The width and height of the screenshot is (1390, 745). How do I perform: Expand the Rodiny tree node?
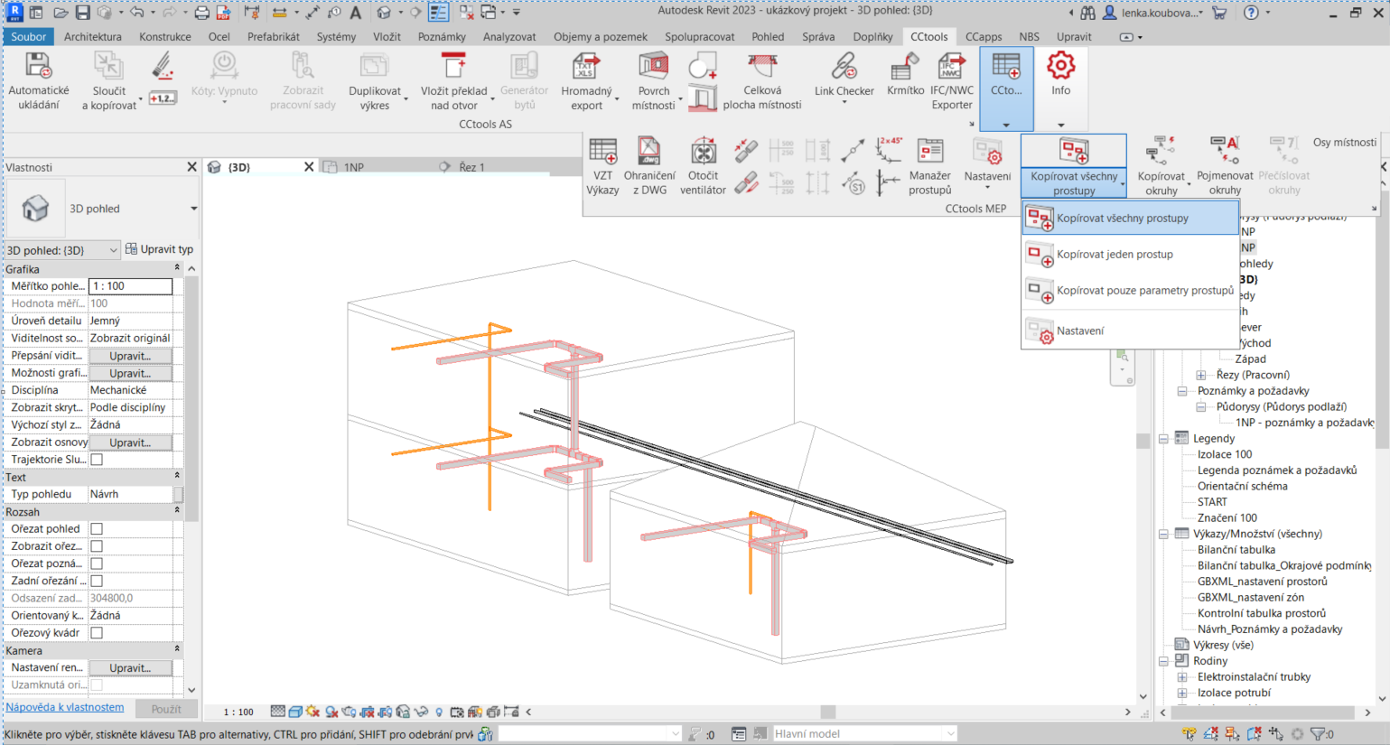click(x=1164, y=661)
